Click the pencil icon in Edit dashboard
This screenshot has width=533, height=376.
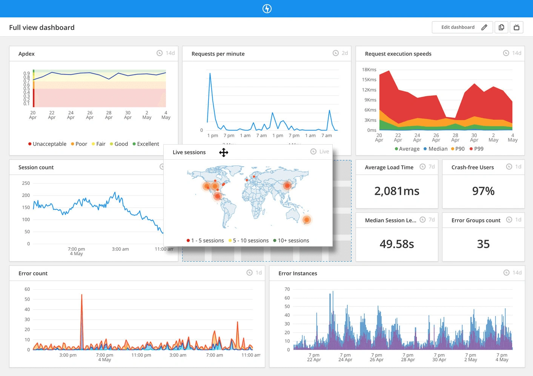pyautogui.click(x=484, y=27)
